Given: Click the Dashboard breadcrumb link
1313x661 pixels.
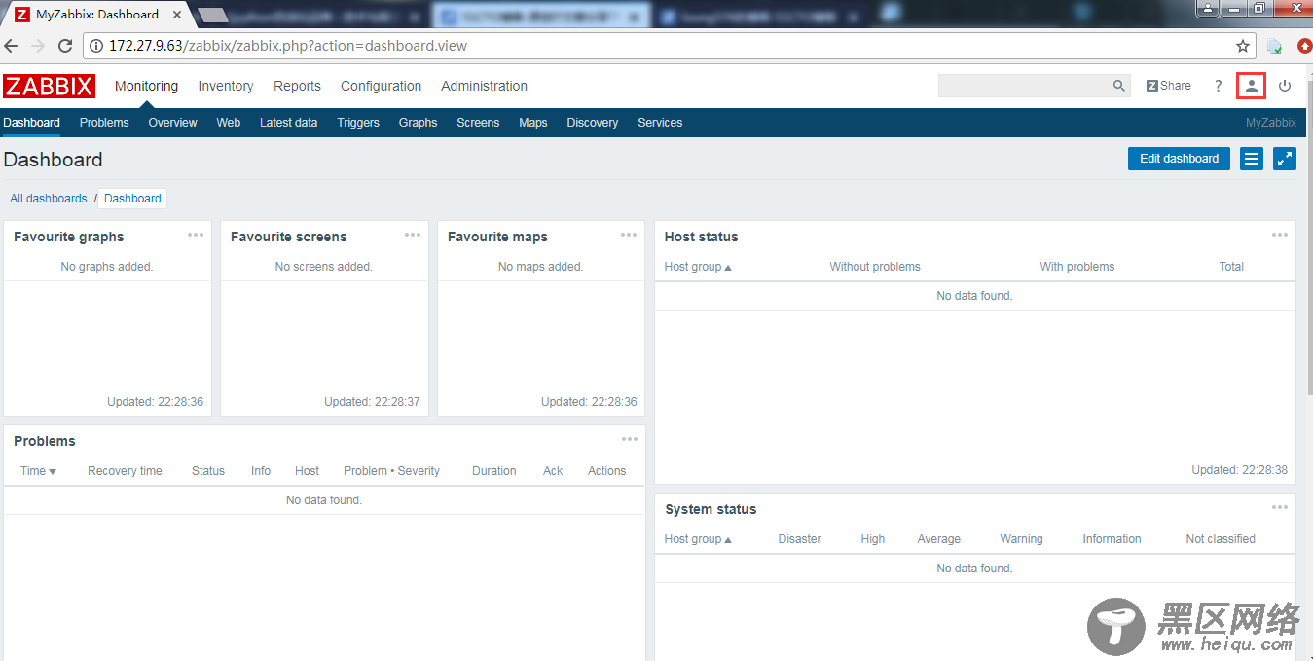Looking at the screenshot, I should (132, 199).
